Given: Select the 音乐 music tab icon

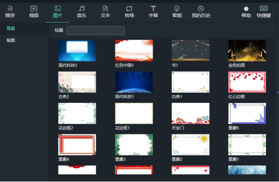Looking at the screenshot, I should (x=82, y=9).
